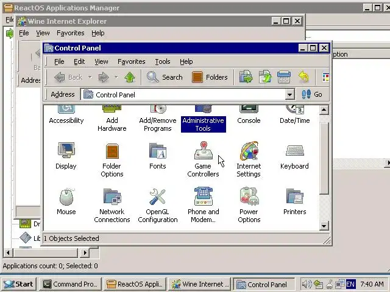Open the Fonts folder
This screenshot has width=390, height=292.
pyautogui.click(x=158, y=156)
